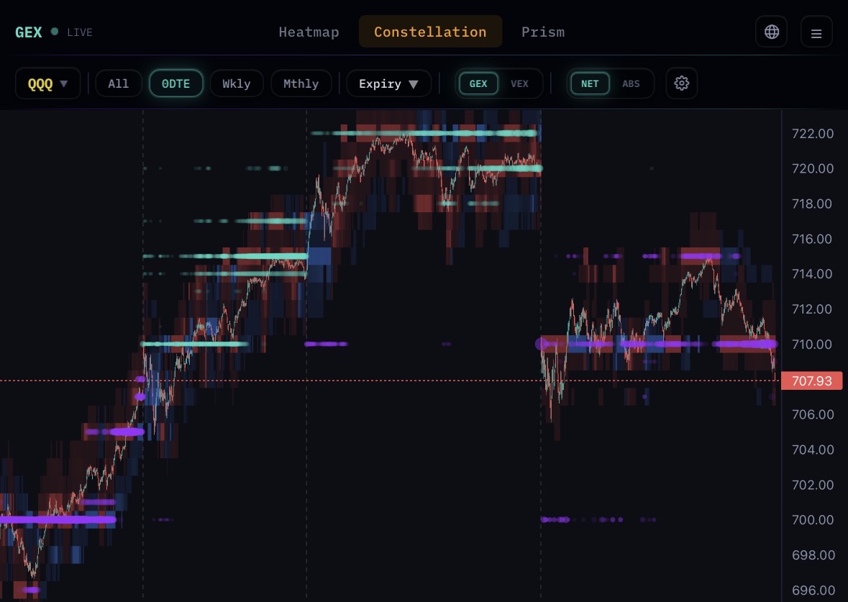Click the 704.00 price axis label

pos(812,450)
